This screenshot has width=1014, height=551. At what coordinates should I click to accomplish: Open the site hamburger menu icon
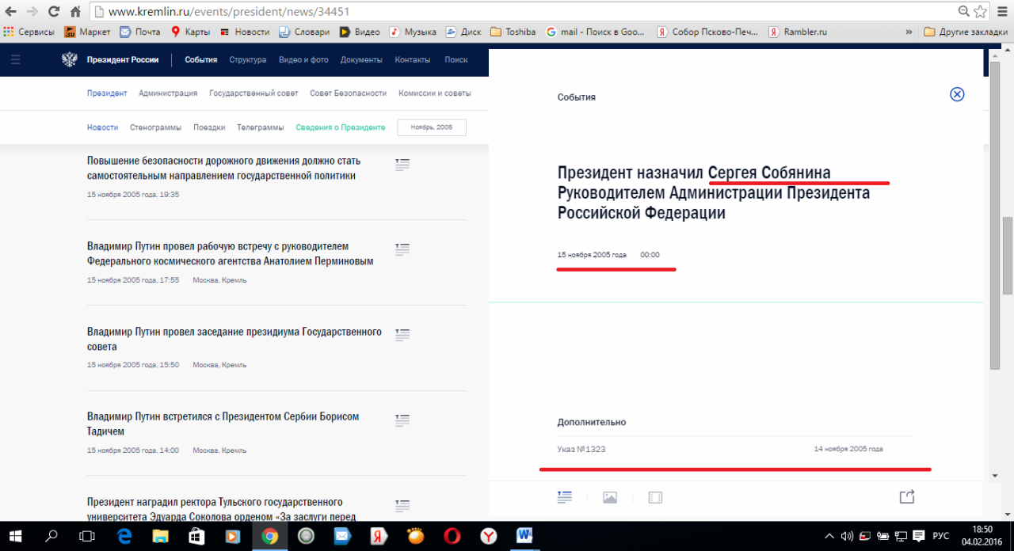pos(16,59)
